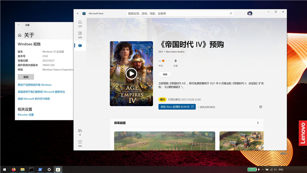Click the share icon beside the purchase button
Viewport: 307px width, 173px height.
(x=261, y=107)
